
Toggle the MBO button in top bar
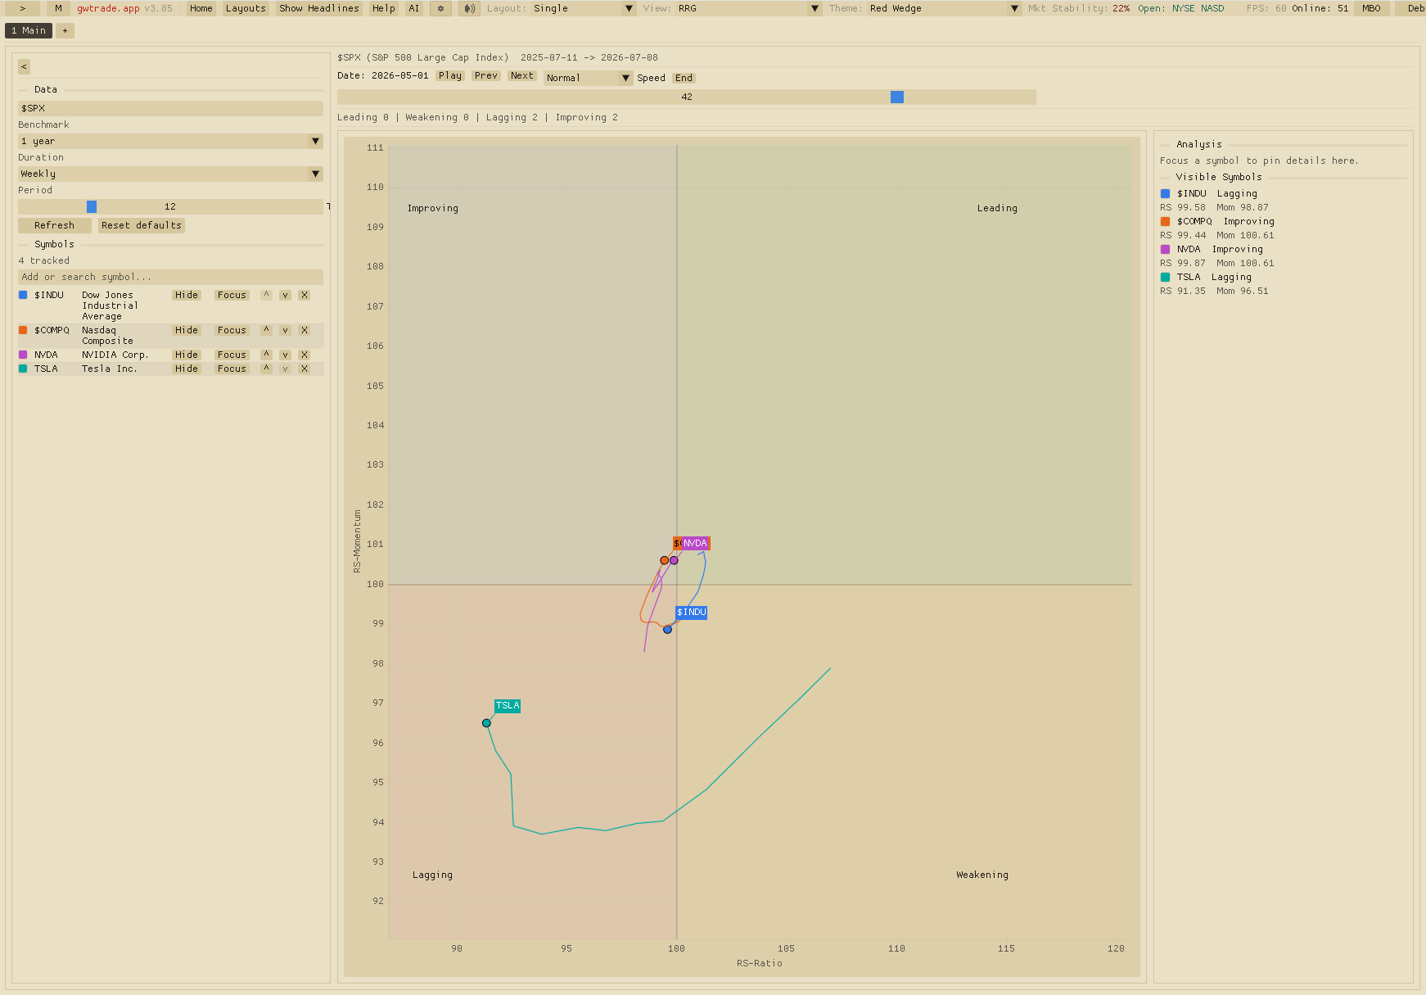(x=1371, y=8)
